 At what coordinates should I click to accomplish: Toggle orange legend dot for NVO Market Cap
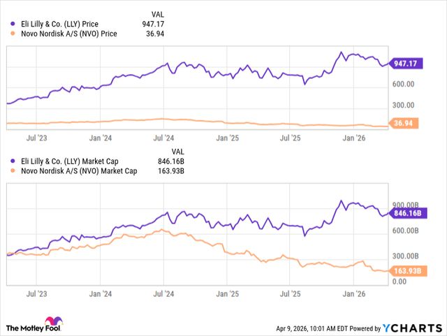coord(10,170)
